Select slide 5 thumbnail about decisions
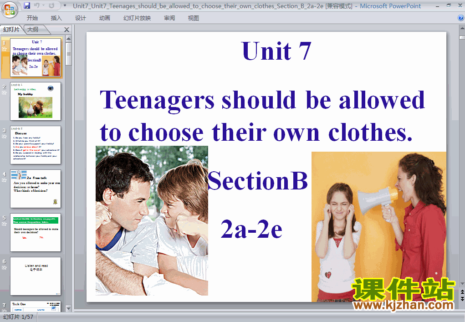465x322 pixels. coord(35,232)
